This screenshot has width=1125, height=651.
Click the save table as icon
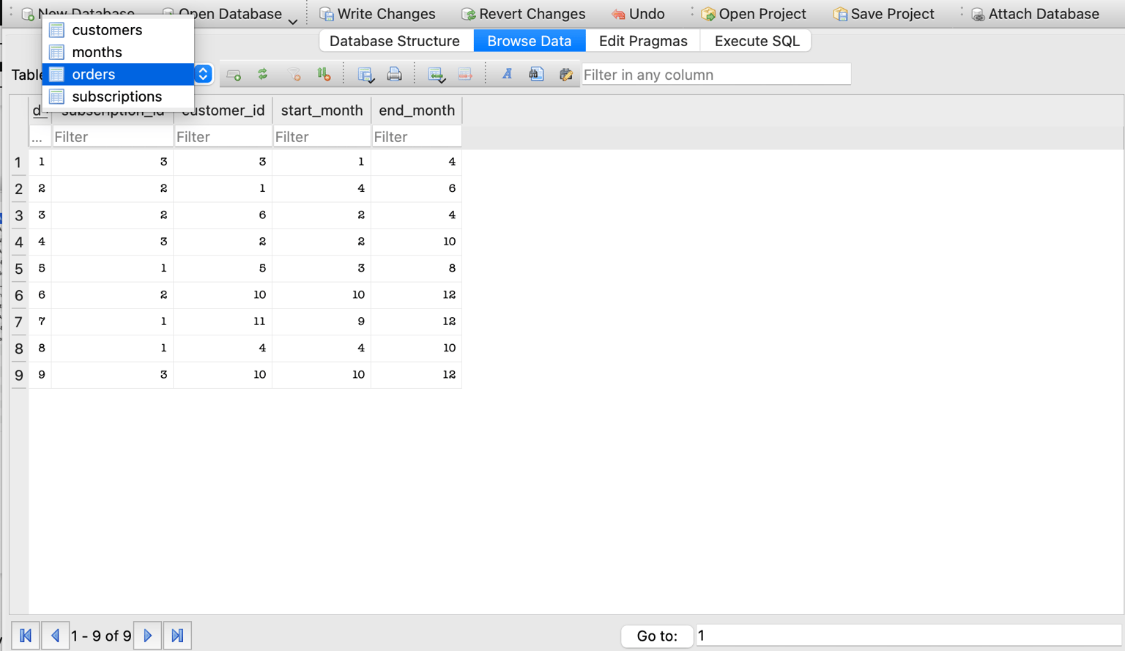[x=365, y=74]
